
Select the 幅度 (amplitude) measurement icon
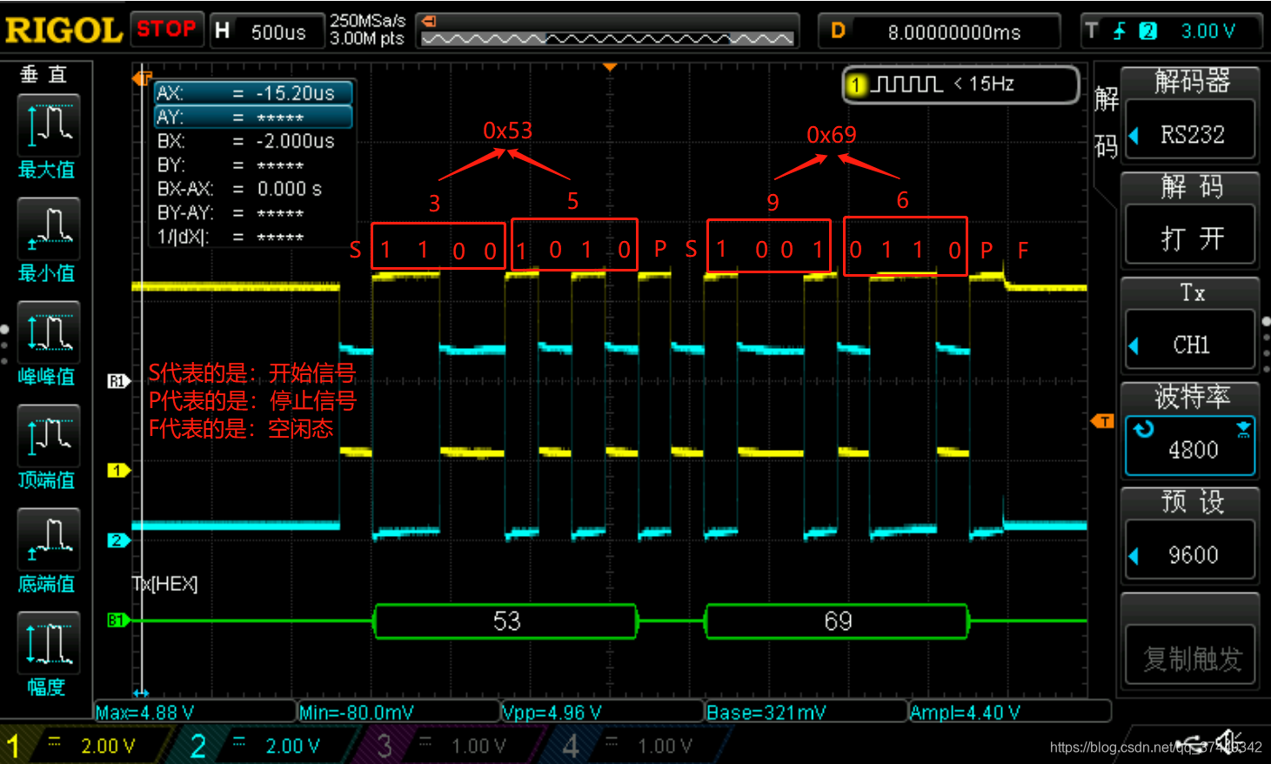coord(48,642)
